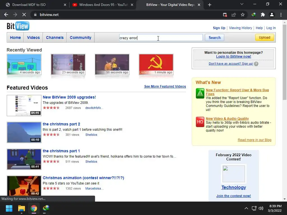Open New Function: Report User & More Bug Fixes
The height and width of the screenshot is (215, 287).
[x=237, y=92]
